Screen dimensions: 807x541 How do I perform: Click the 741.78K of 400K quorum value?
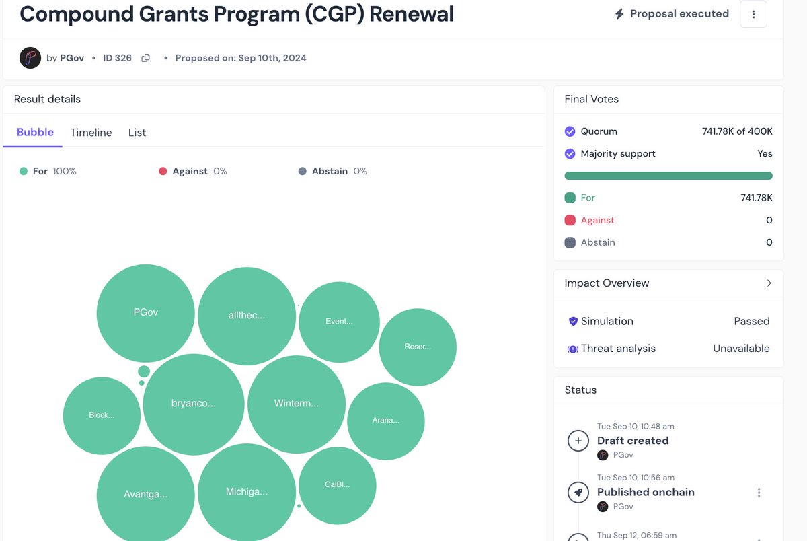737,131
